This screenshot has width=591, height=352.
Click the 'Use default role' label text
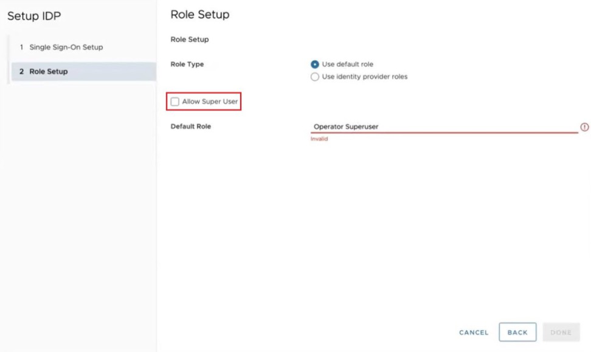[347, 64]
